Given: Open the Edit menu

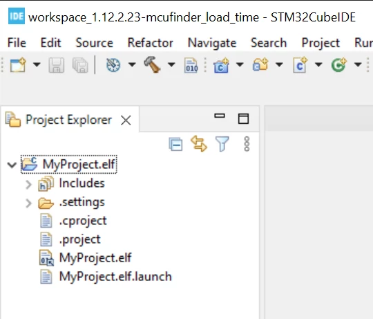Looking at the screenshot, I should pos(50,43).
